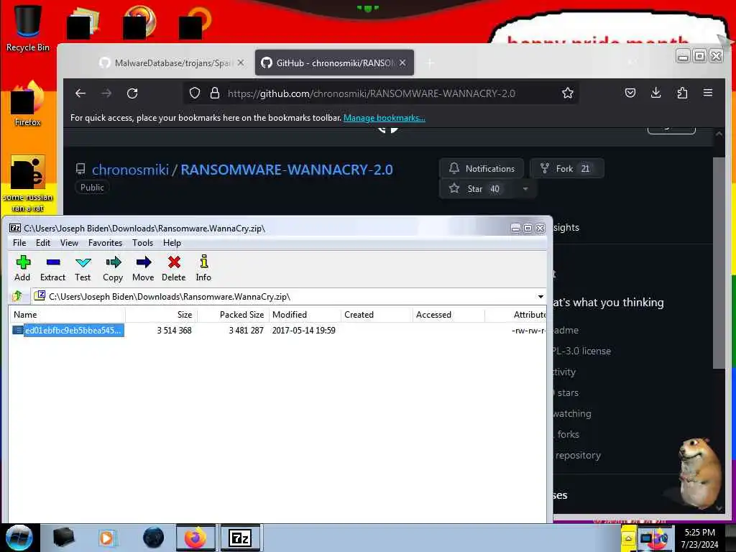Run Test on the archive
Screen dimensions: 736x552
point(83,269)
